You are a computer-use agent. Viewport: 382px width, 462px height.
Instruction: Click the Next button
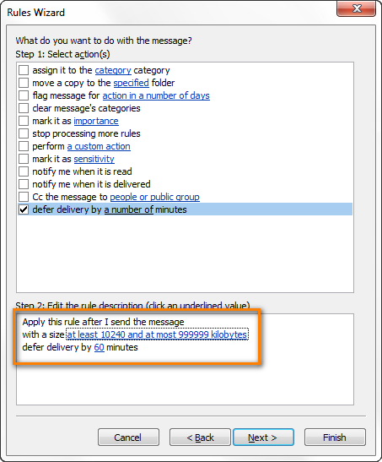pos(263,438)
